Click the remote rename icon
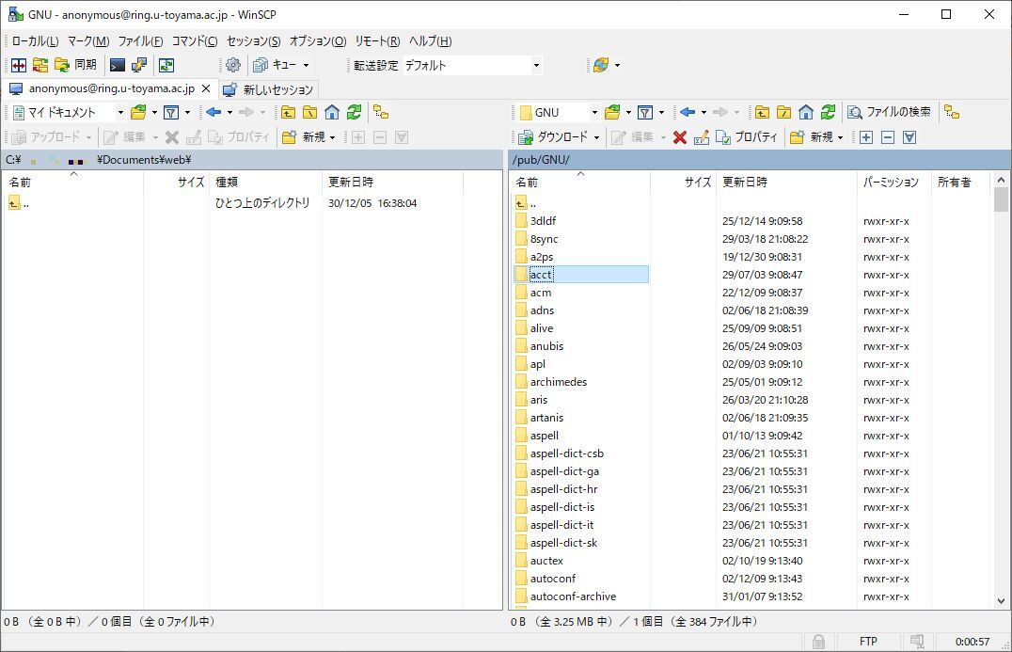1012x652 pixels. (701, 137)
